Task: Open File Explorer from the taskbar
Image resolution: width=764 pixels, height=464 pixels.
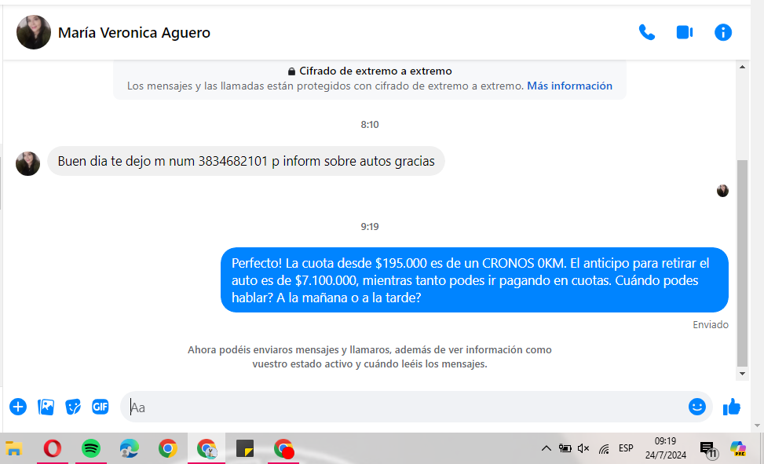Action: [x=13, y=448]
